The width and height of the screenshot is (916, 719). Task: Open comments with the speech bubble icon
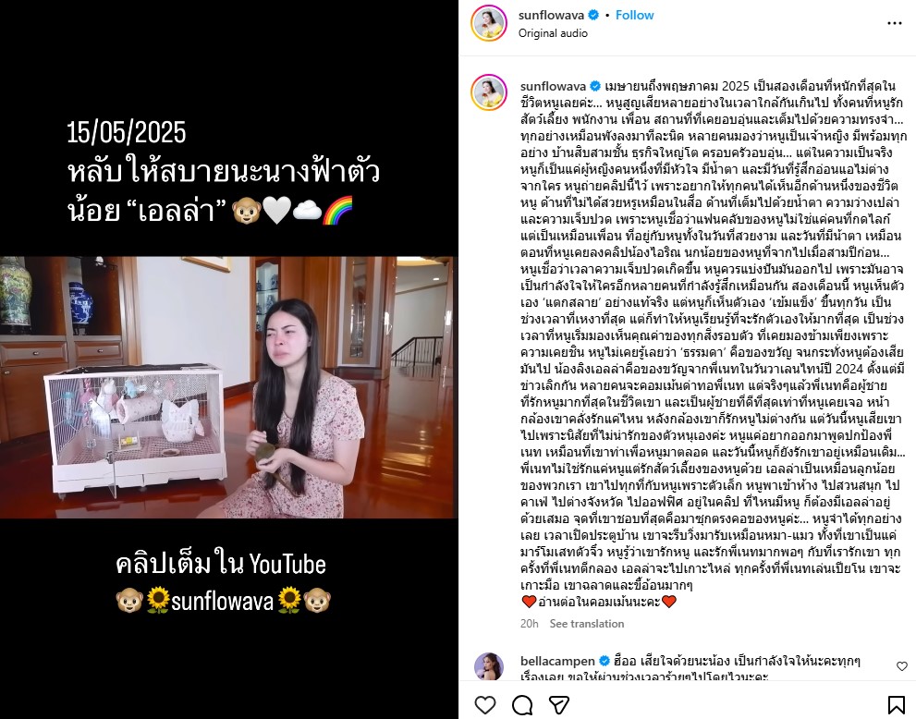tap(522, 705)
